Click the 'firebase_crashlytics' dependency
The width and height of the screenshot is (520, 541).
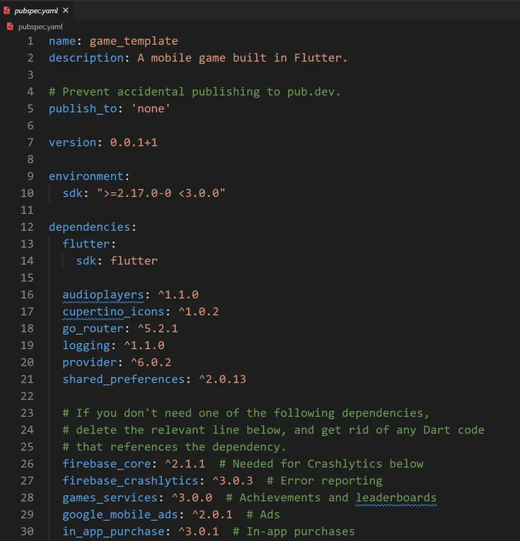click(130, 481)
